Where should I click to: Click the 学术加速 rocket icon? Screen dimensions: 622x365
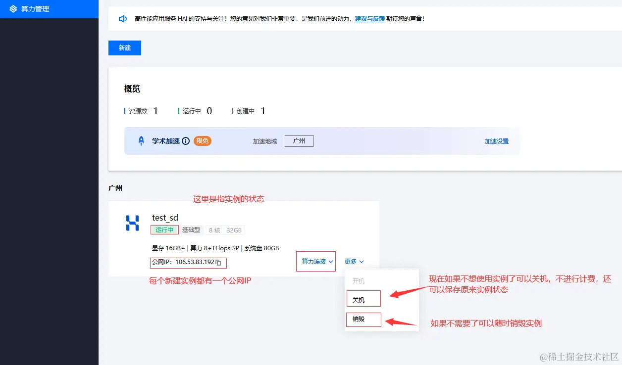[140, 140]
